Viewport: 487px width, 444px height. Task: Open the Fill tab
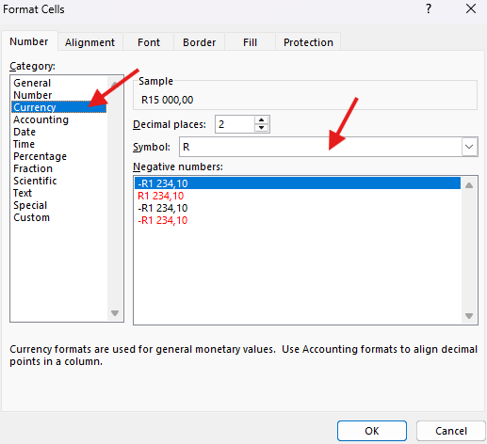click(250, 42)
